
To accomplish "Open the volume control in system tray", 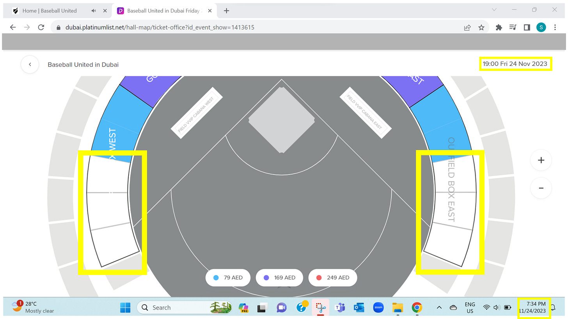I will pyautogui.click(x=497, y=308).
